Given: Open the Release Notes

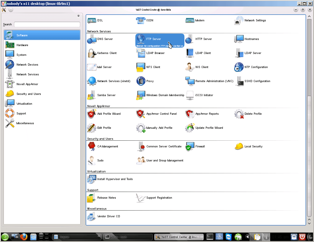Looking at the screenshot, I should pyautogui.click(x=102, y=198).
